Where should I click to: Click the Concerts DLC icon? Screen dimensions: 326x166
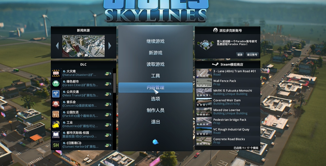(x=56, y=104)
